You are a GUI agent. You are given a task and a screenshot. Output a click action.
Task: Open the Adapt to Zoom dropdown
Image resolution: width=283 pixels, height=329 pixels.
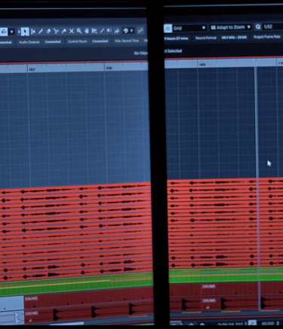point(231,27)
